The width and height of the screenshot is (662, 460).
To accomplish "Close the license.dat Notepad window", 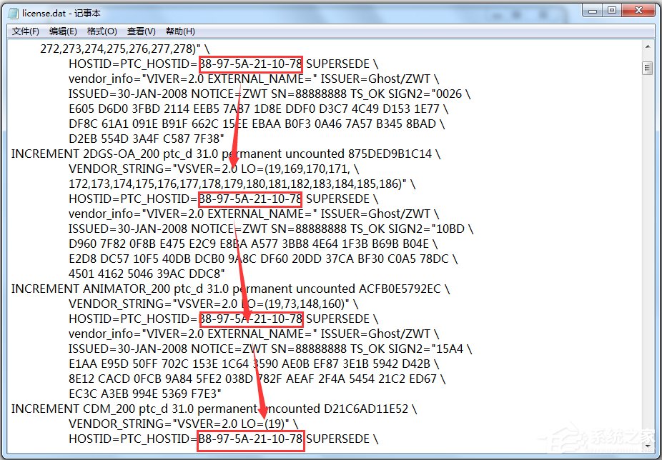I will 639,11.
